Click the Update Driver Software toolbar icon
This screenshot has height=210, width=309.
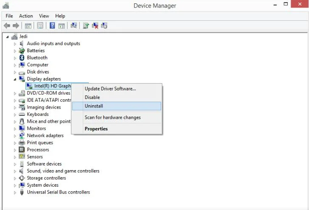(x=86, y=25)
